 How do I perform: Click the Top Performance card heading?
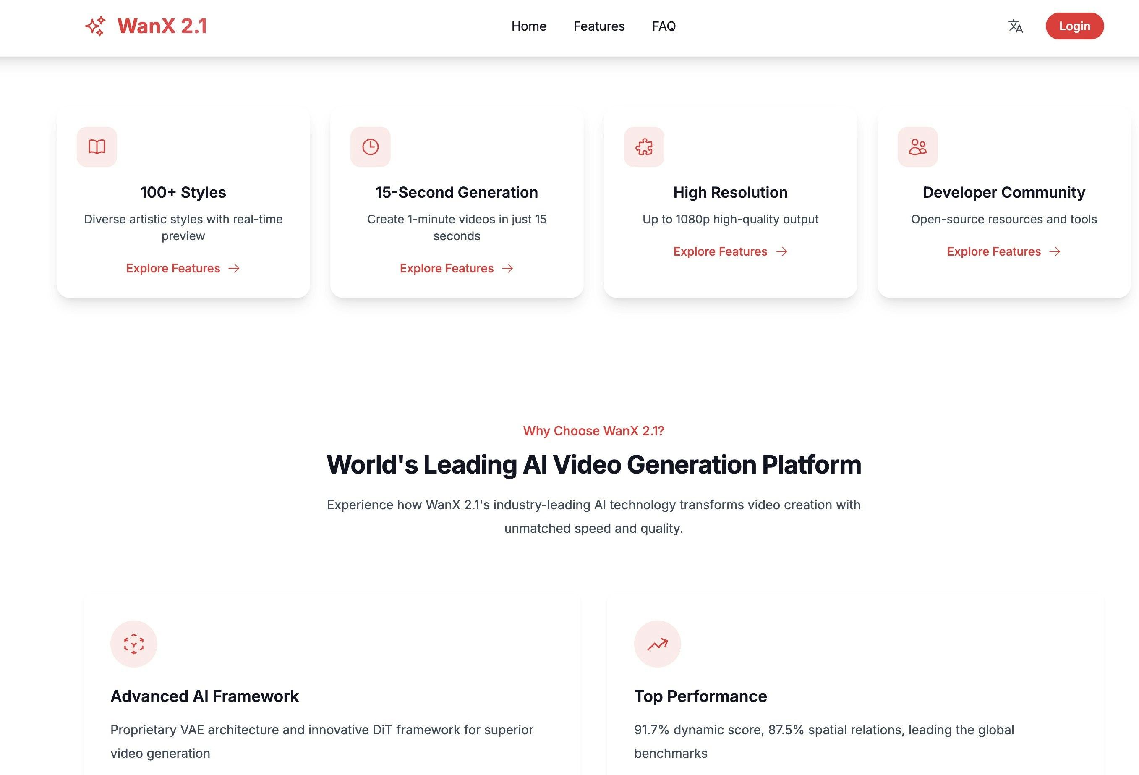700,696
